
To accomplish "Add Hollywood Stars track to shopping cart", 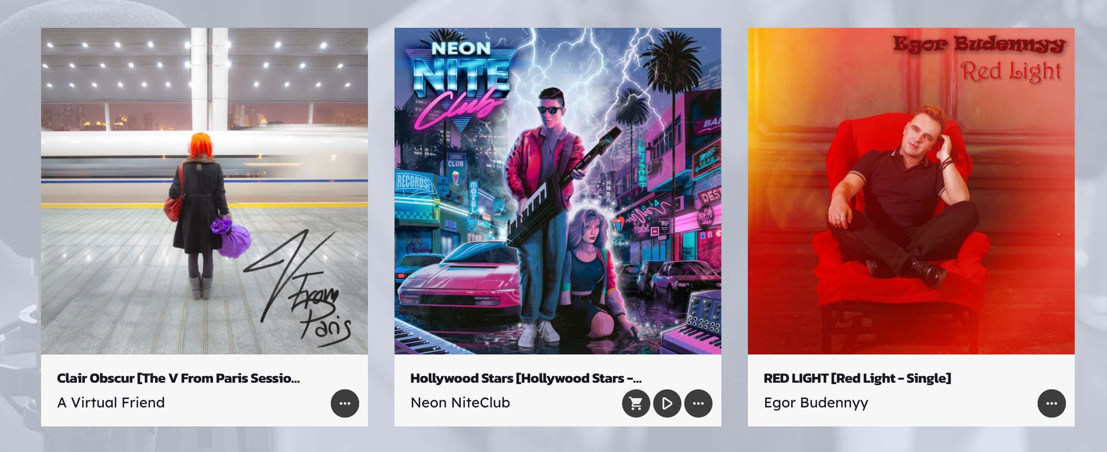I will pos(636,403).
